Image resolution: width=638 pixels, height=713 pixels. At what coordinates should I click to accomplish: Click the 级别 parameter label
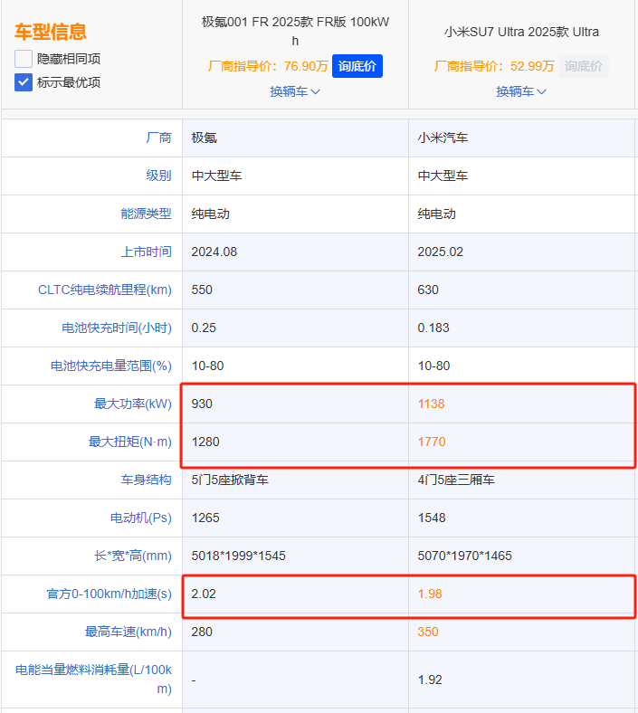(158, 176)
